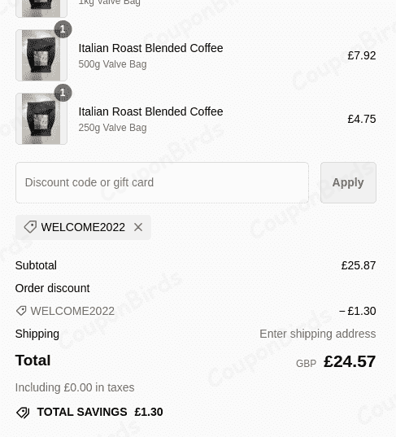Click the £25.87 subtotal value
Viewport: 396px width, 437px height.
click(x=359, y=265)
